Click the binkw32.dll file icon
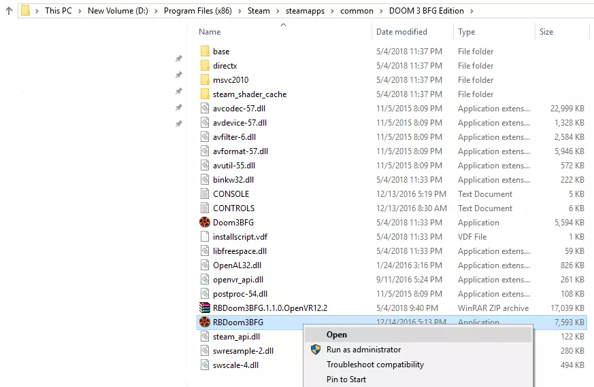 [205, 179]
